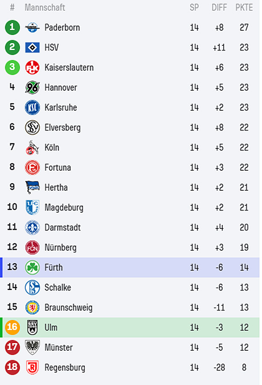
Task: Click the Mannschaft column header
Action: (x=45, y=8)
